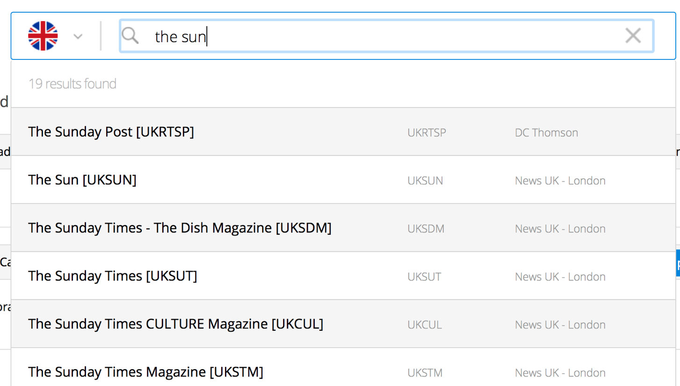
Task: Click News UK - London in UKSTM row
Action: point(560,373)
